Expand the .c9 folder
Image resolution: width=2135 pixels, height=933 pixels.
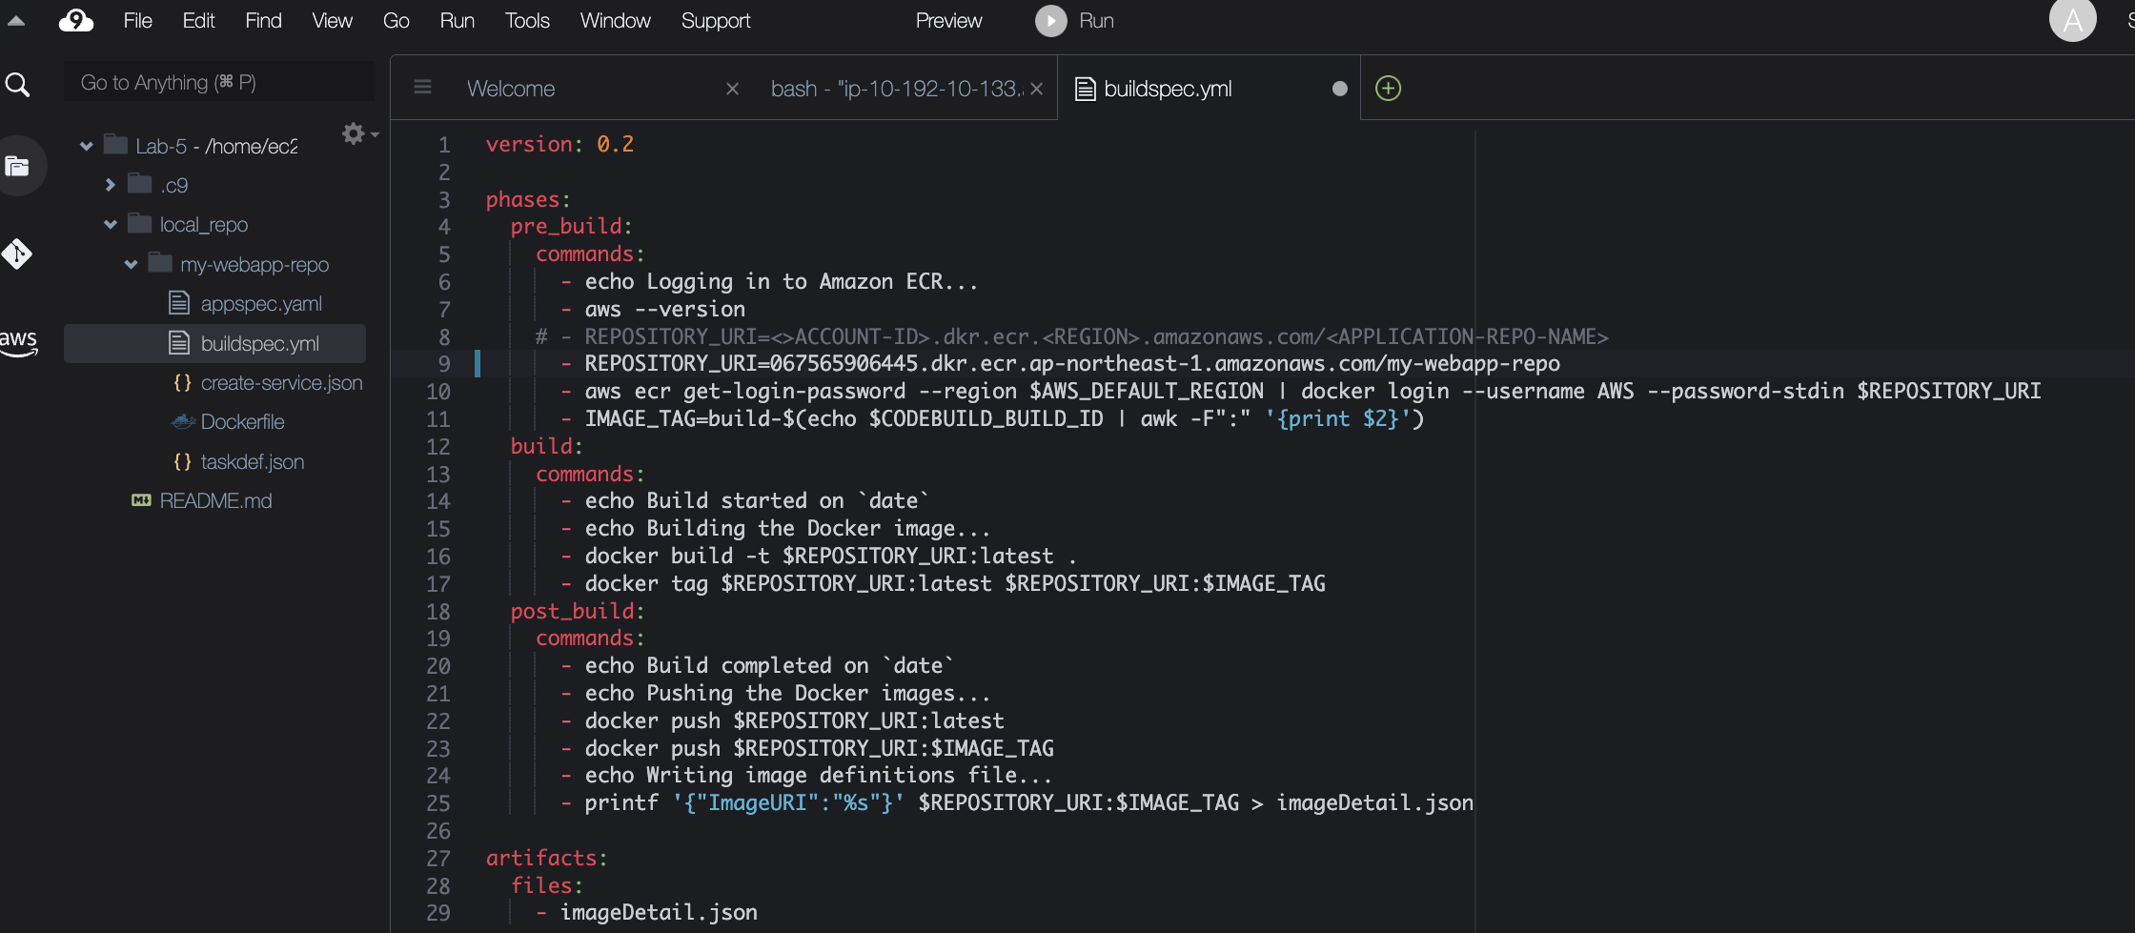(110, 185)
